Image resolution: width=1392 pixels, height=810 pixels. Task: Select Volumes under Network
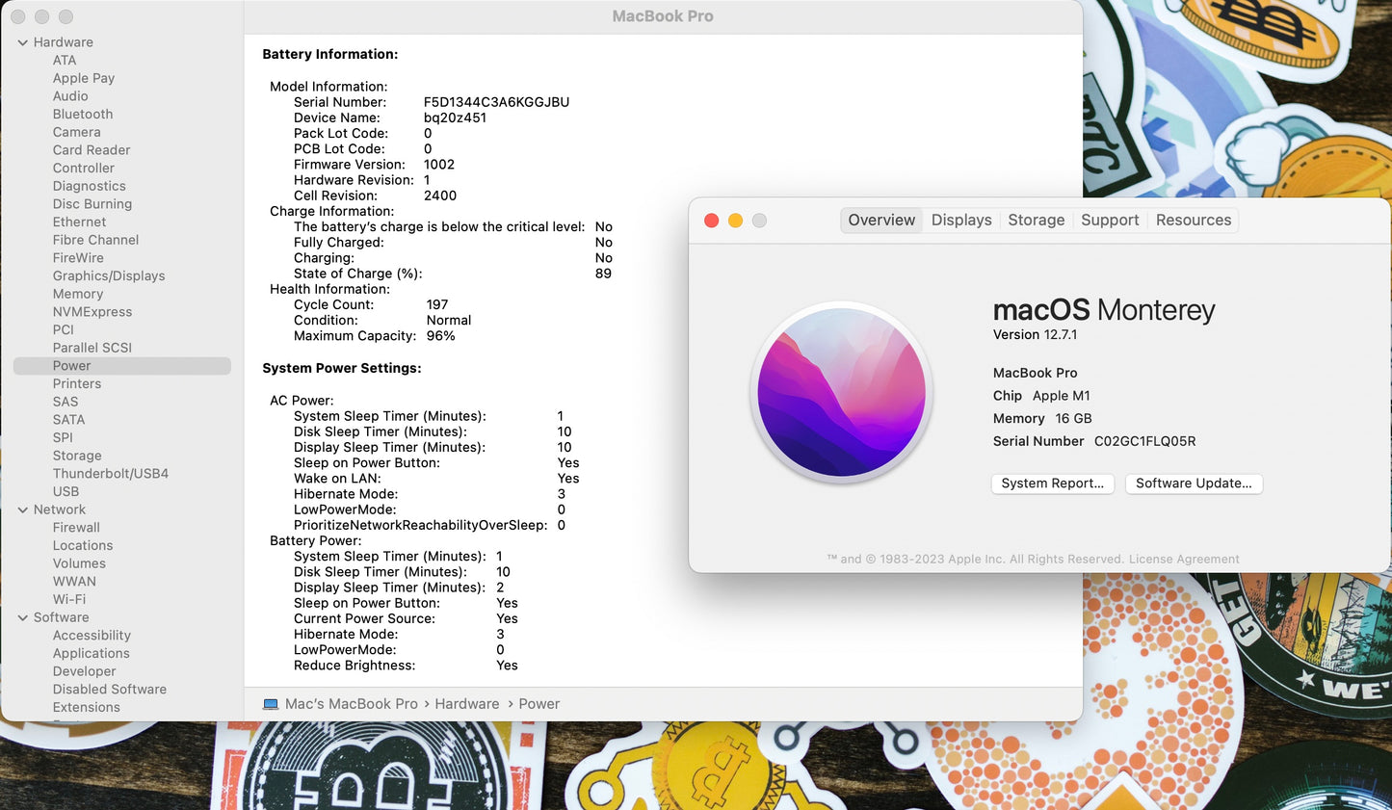[x=79, y=563]
